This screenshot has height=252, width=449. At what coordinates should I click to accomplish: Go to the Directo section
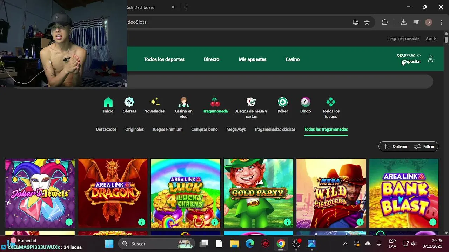tap(212, 59)
